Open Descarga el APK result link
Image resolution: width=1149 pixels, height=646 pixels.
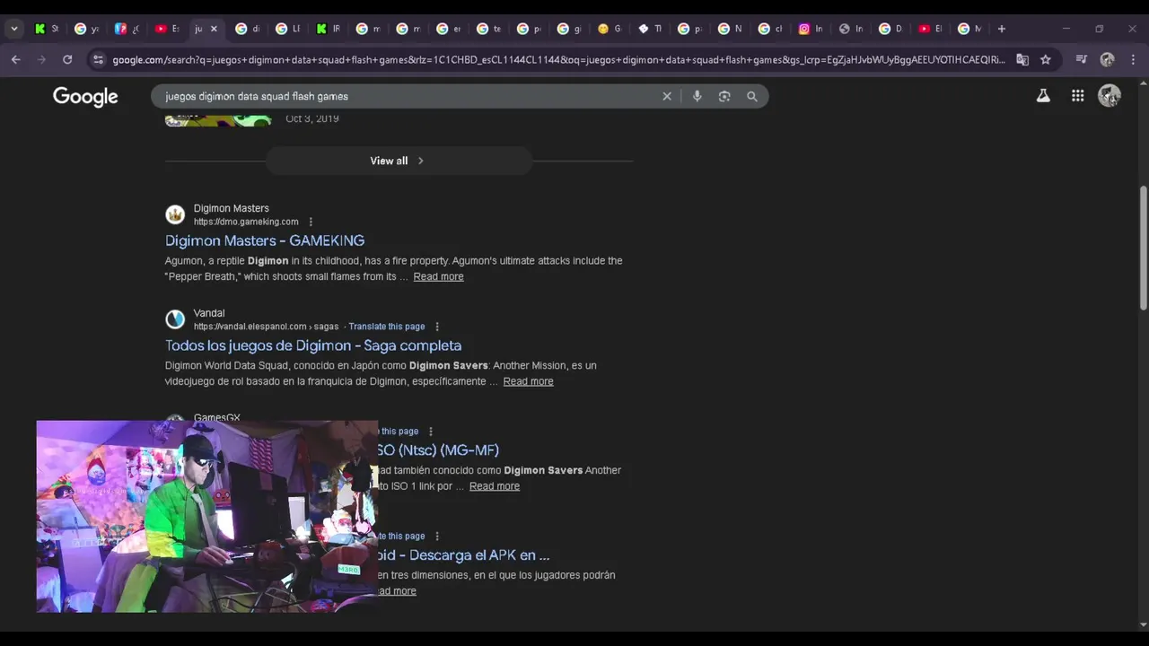463,555
